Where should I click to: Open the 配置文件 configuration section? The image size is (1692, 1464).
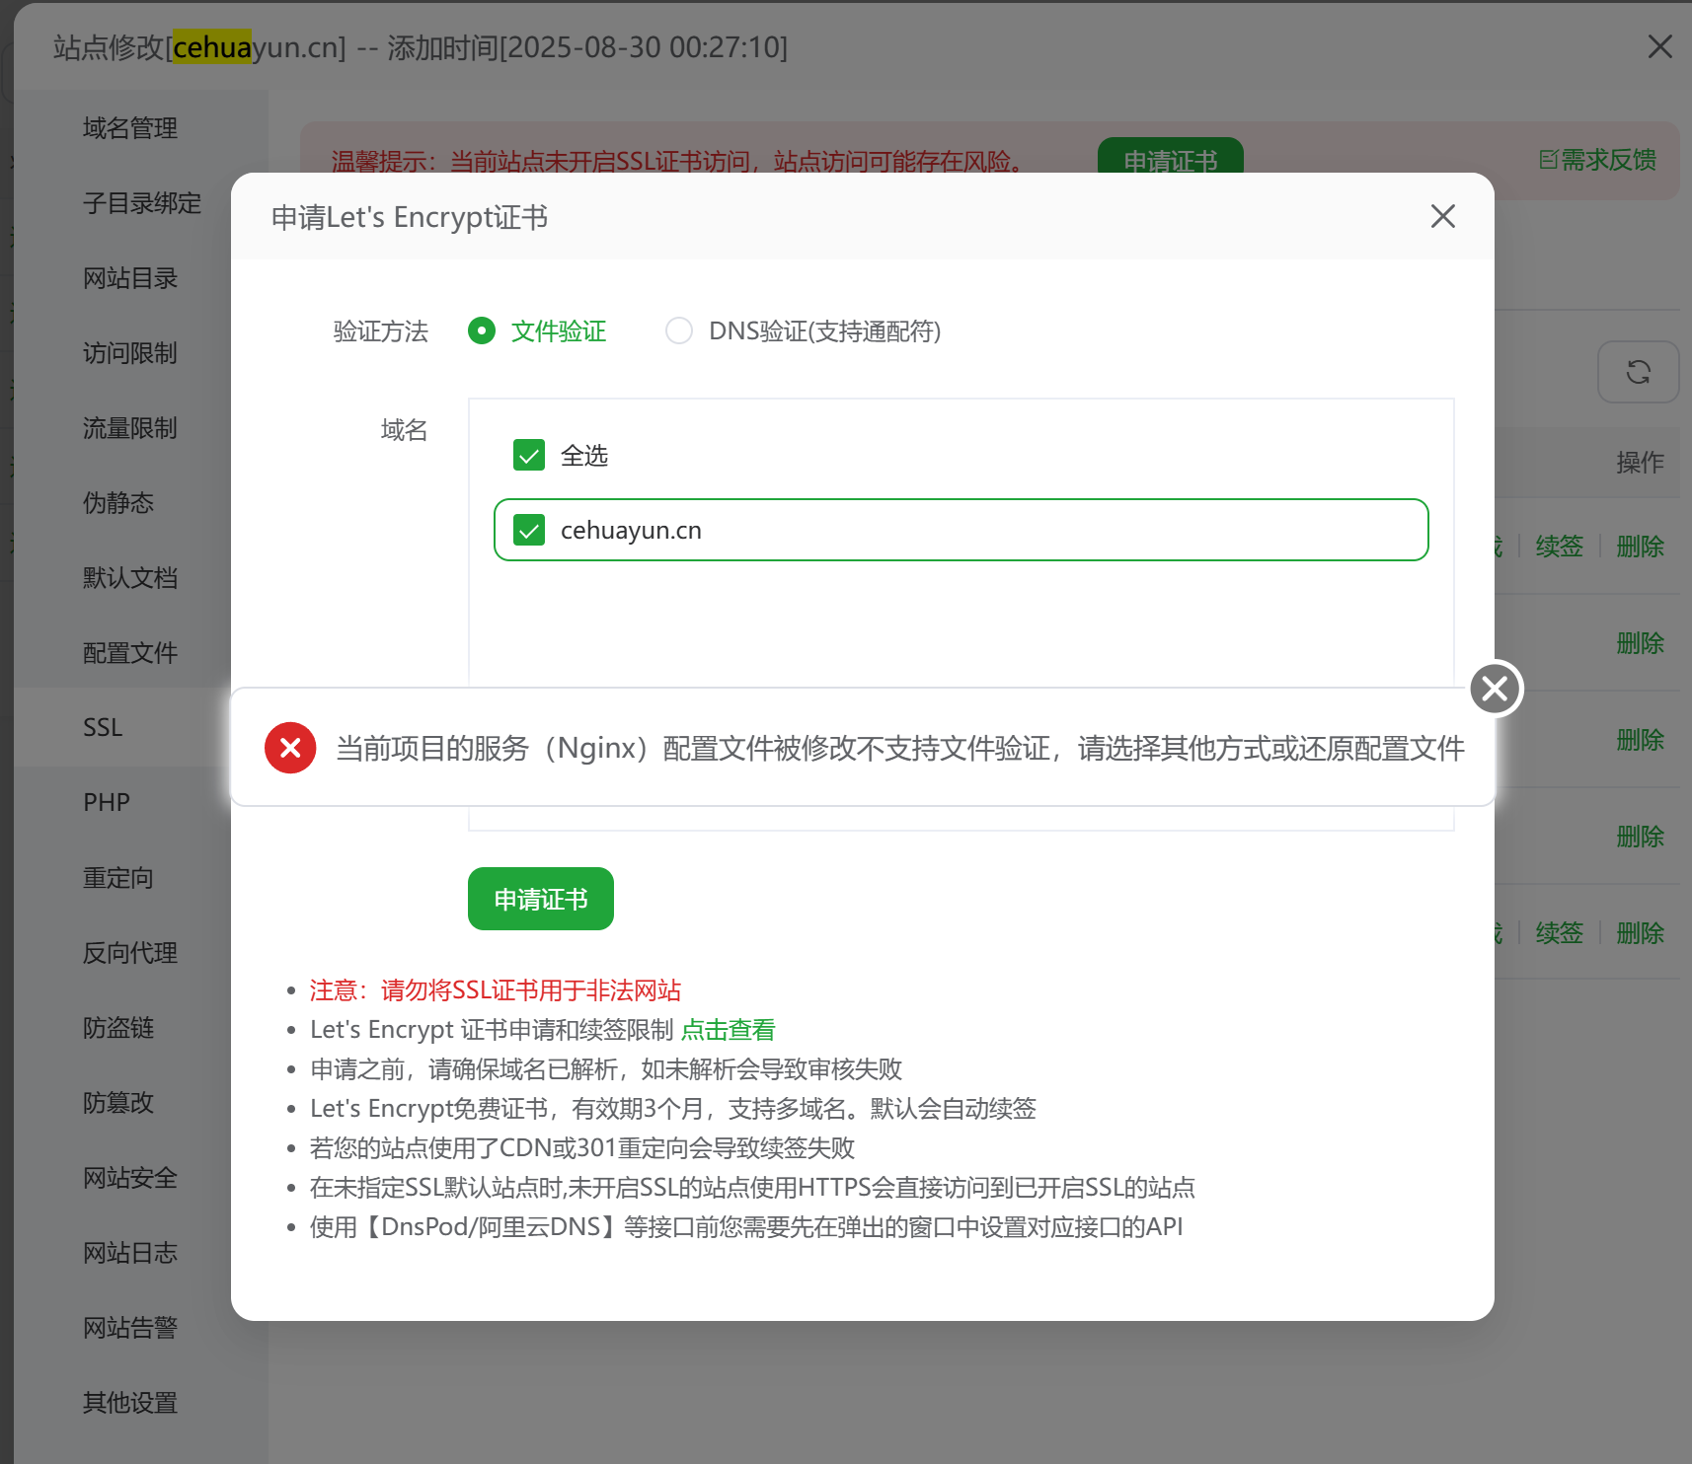point(130,652)
